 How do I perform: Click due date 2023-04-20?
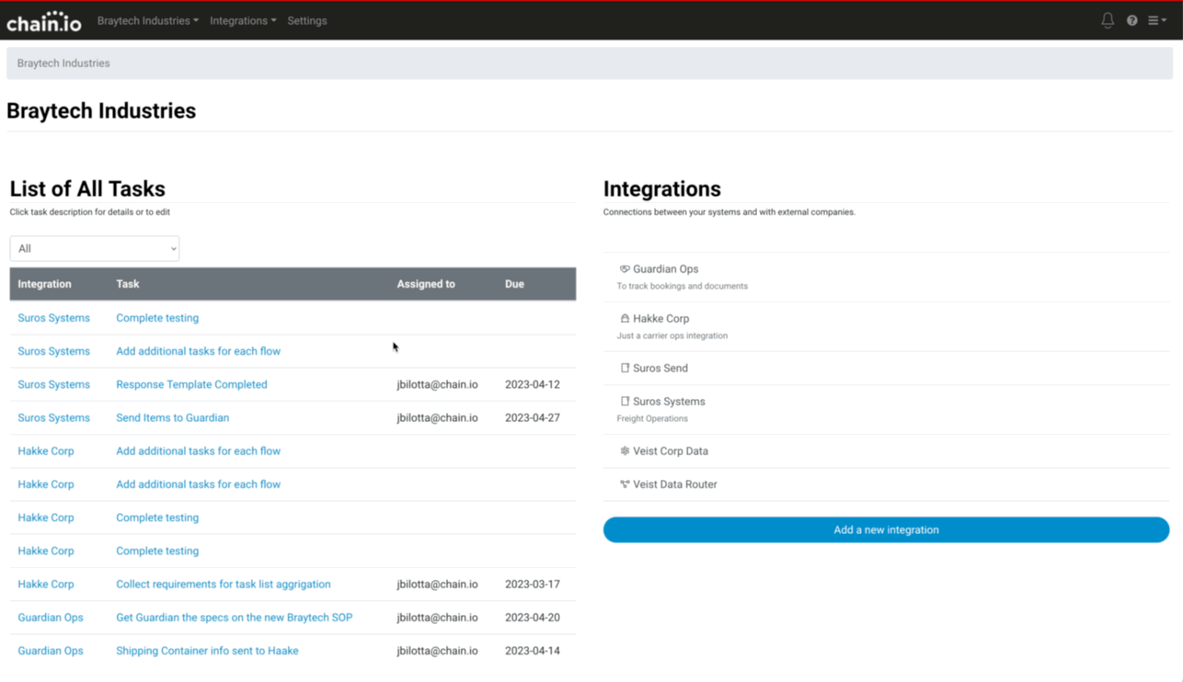coord(533,618)
